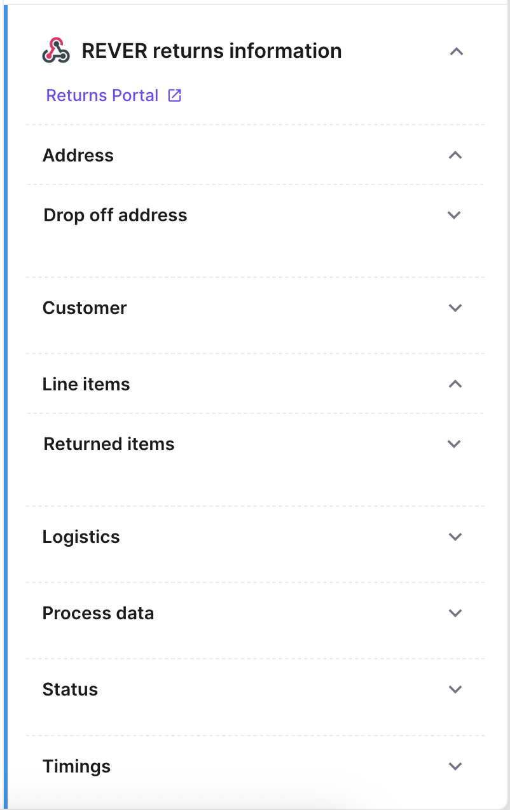
Task: Expand the Drop off address chevron
Action: [x=454, y=215]
